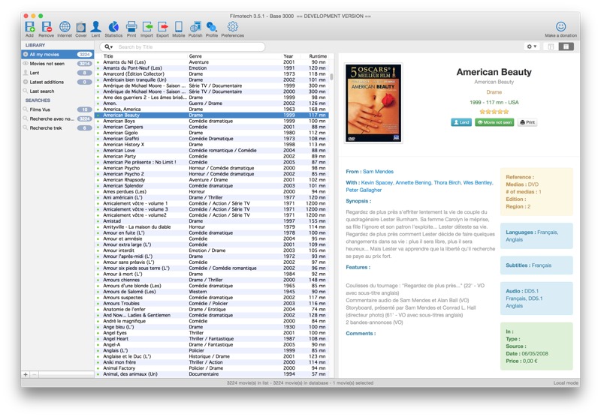This screenshot has height=417, width=601.
Task: Click the minus button below sidebar
Action: pos(34,374)
